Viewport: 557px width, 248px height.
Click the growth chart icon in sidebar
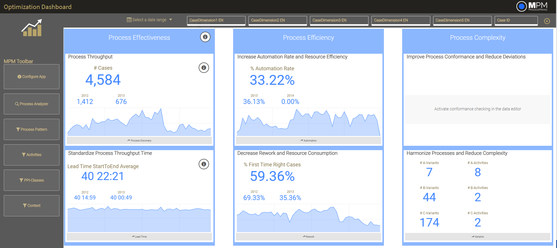click(32, 28)
